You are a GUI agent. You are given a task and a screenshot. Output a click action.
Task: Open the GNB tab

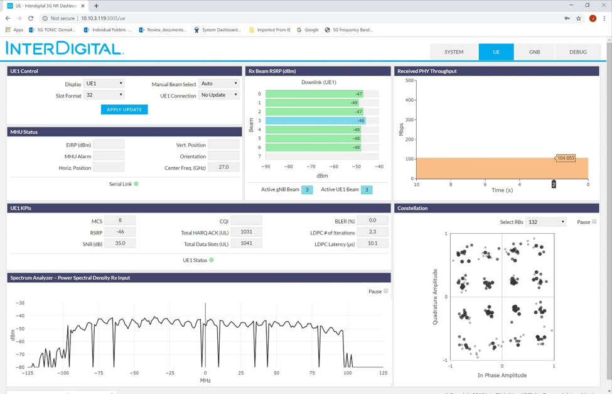(534, 52)
